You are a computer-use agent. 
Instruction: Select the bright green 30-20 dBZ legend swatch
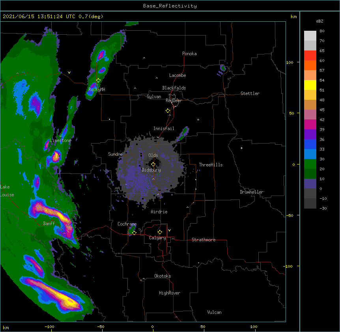point(310,164)
